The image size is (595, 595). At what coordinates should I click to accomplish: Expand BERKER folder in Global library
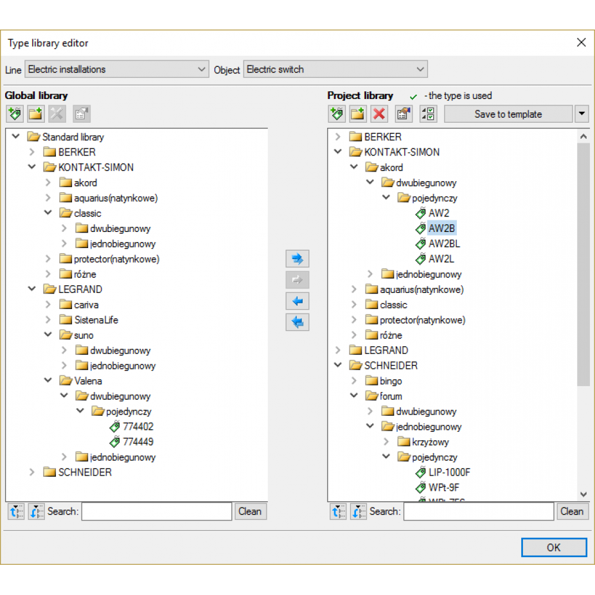32,152
